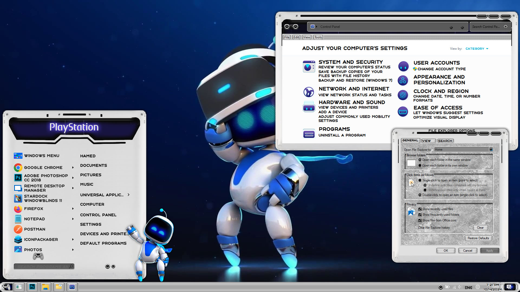Click the Search Control Panel field
Screen dimensions: 520x292
point(486,27)
